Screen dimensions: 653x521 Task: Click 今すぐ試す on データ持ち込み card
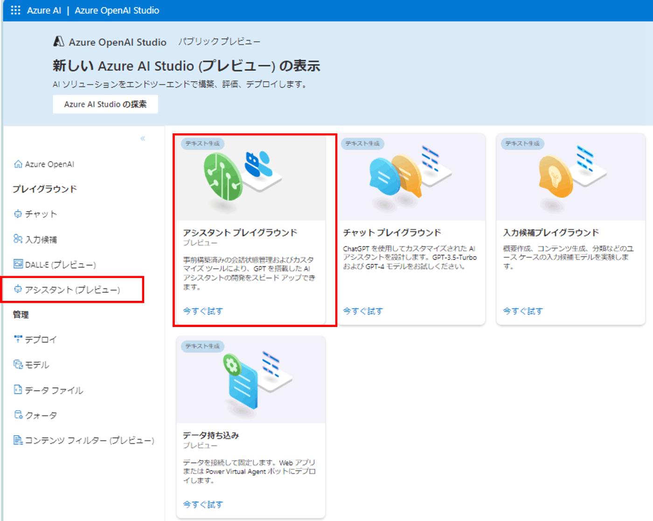203,505
